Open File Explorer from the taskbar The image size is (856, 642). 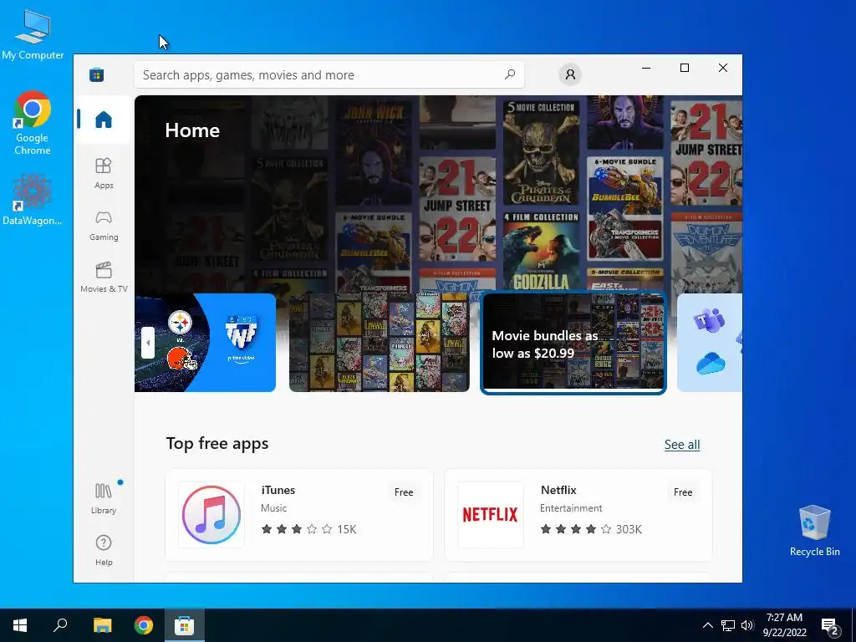(x=102, y=625)
